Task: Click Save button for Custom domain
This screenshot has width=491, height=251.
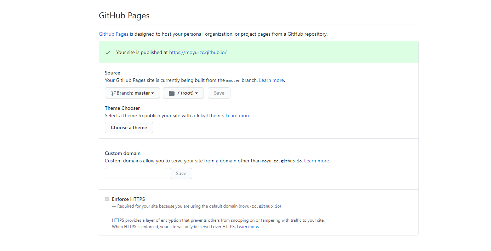Action: 181,173
